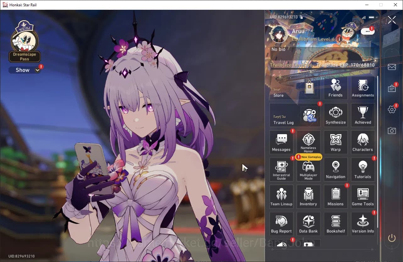Open the Nameless Honor menu
Viewport: 403px width, 262px height.
308,142
